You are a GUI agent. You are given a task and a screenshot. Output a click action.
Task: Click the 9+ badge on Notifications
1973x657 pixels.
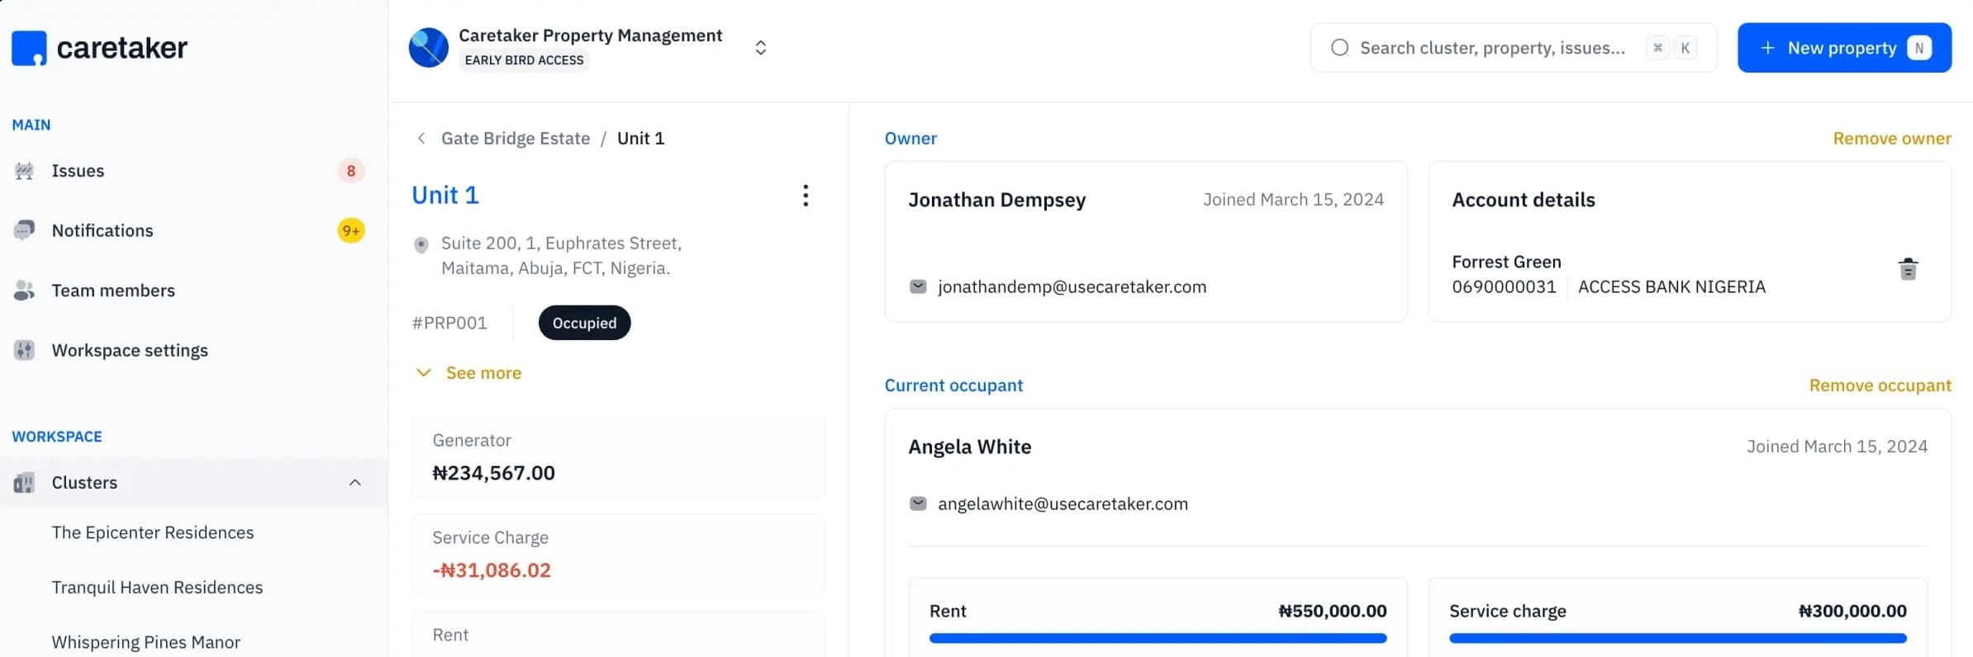351,230
